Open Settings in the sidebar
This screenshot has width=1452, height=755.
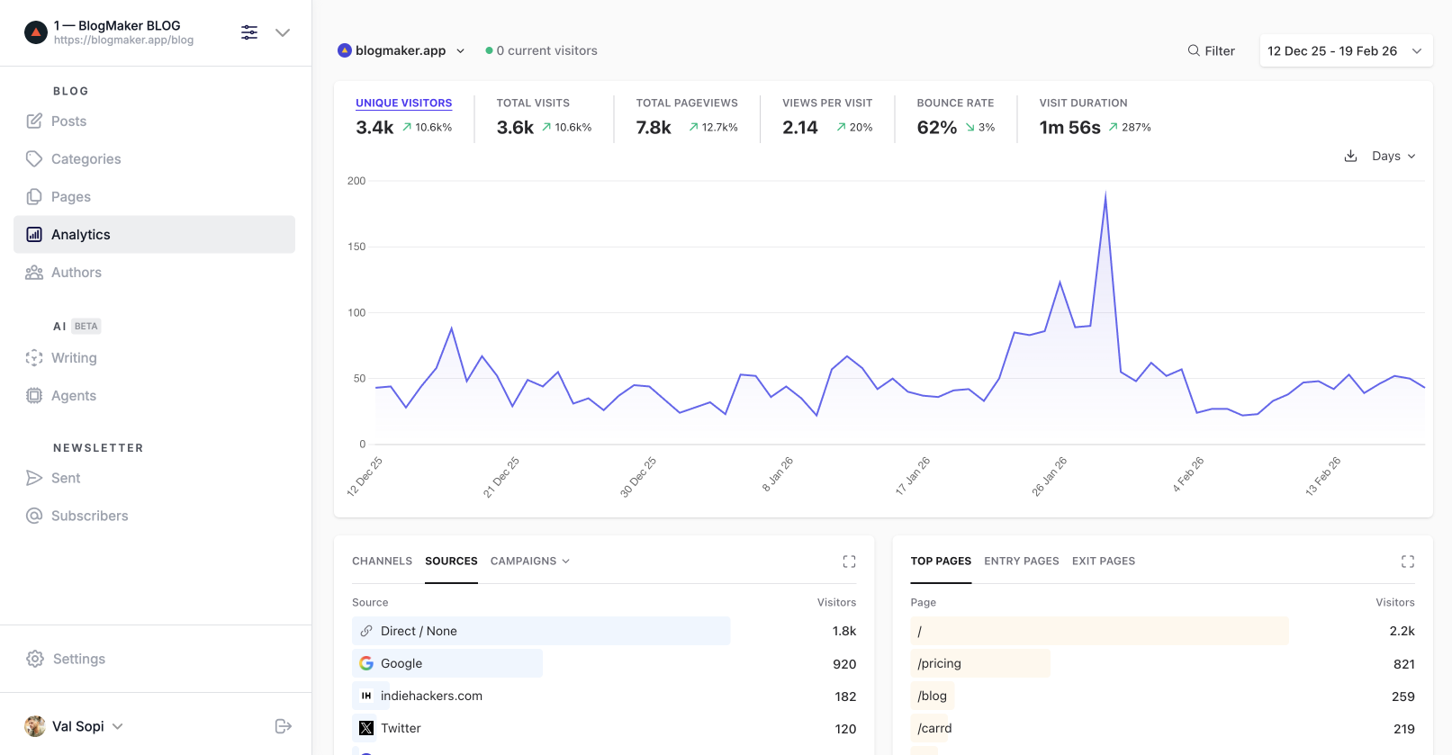78,659
